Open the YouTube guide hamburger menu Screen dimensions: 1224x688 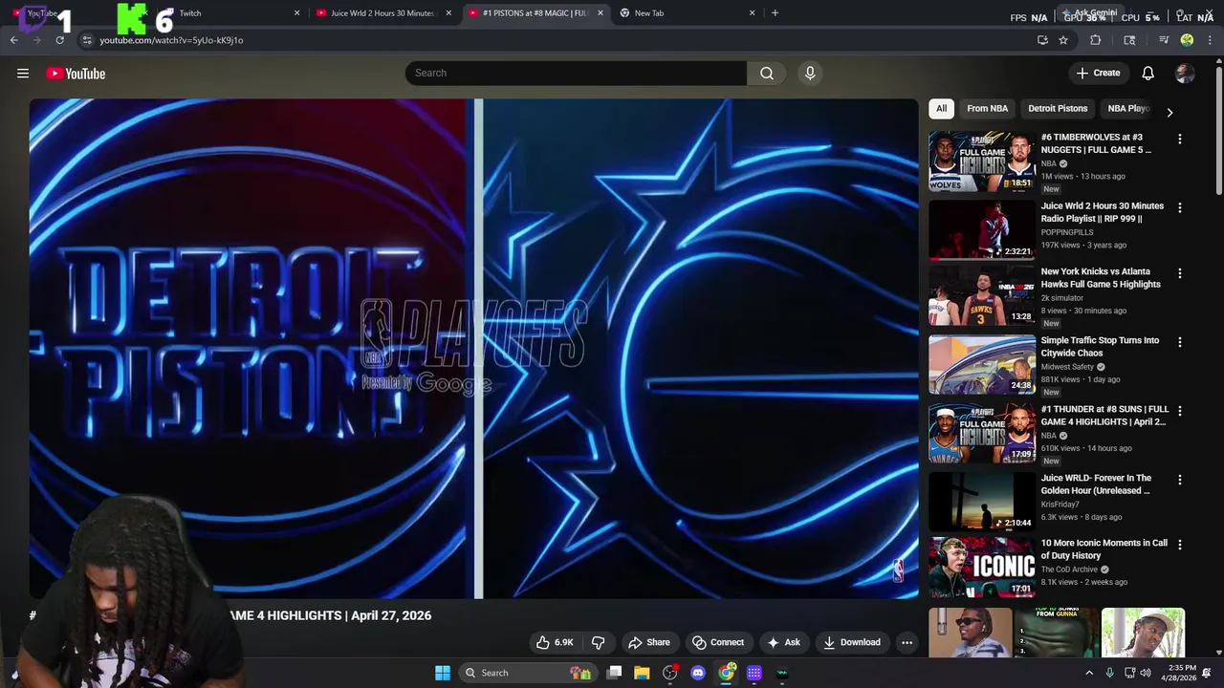(x=23, y=74)
